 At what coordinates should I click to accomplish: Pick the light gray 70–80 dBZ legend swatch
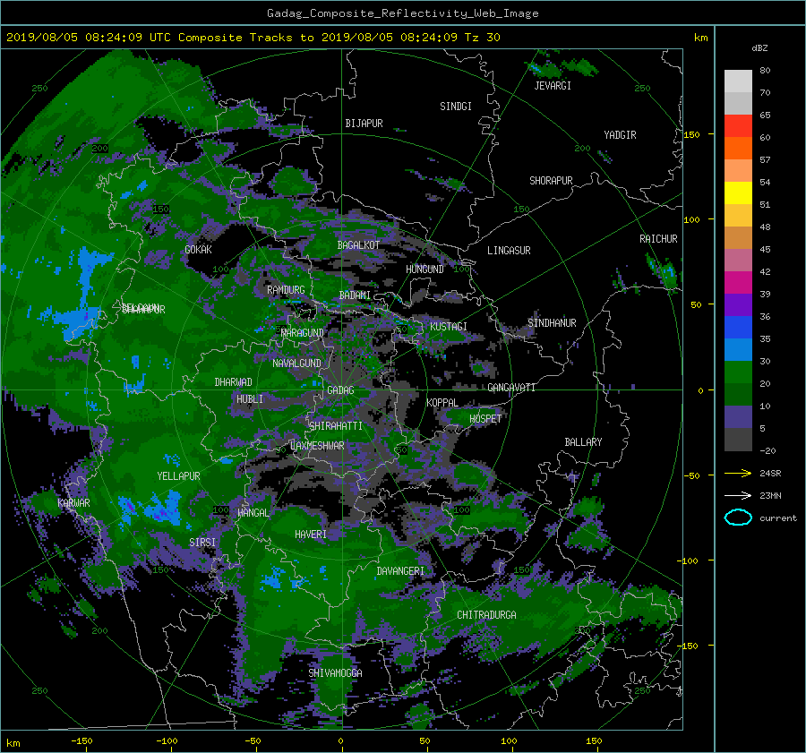[738, 81]
